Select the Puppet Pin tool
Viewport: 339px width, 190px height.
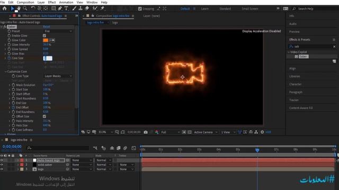(x=102, y=8)
